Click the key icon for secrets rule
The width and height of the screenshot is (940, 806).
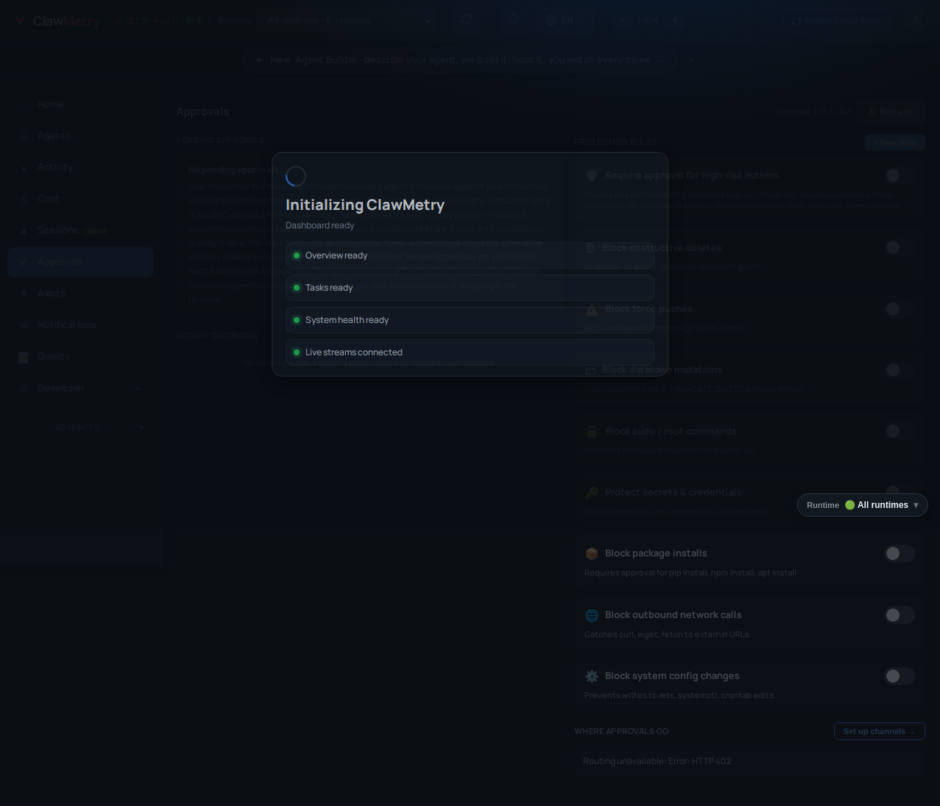(592, 493)
